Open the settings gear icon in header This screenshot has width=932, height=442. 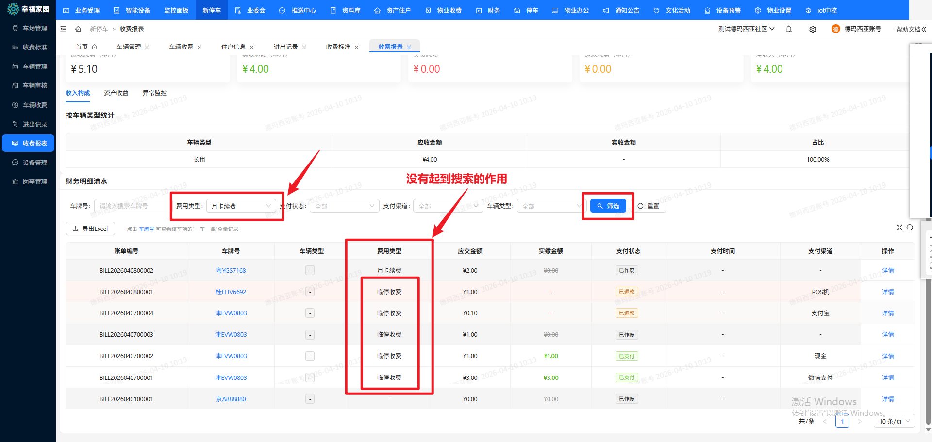coord(813,29)
